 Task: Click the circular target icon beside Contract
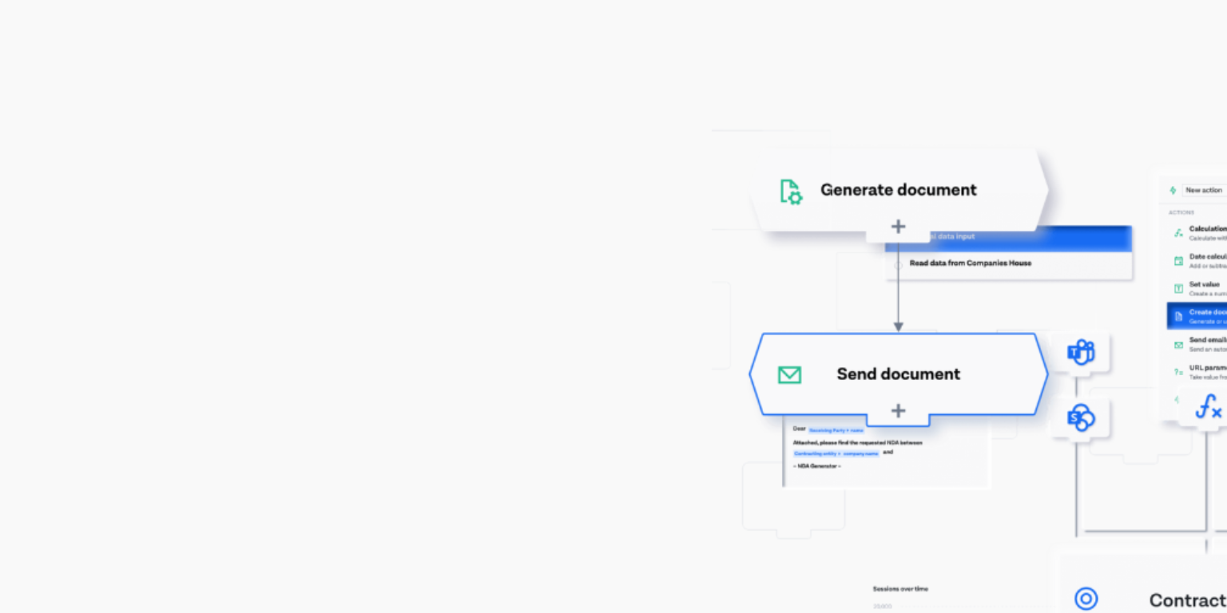(x=1086, y=599)
